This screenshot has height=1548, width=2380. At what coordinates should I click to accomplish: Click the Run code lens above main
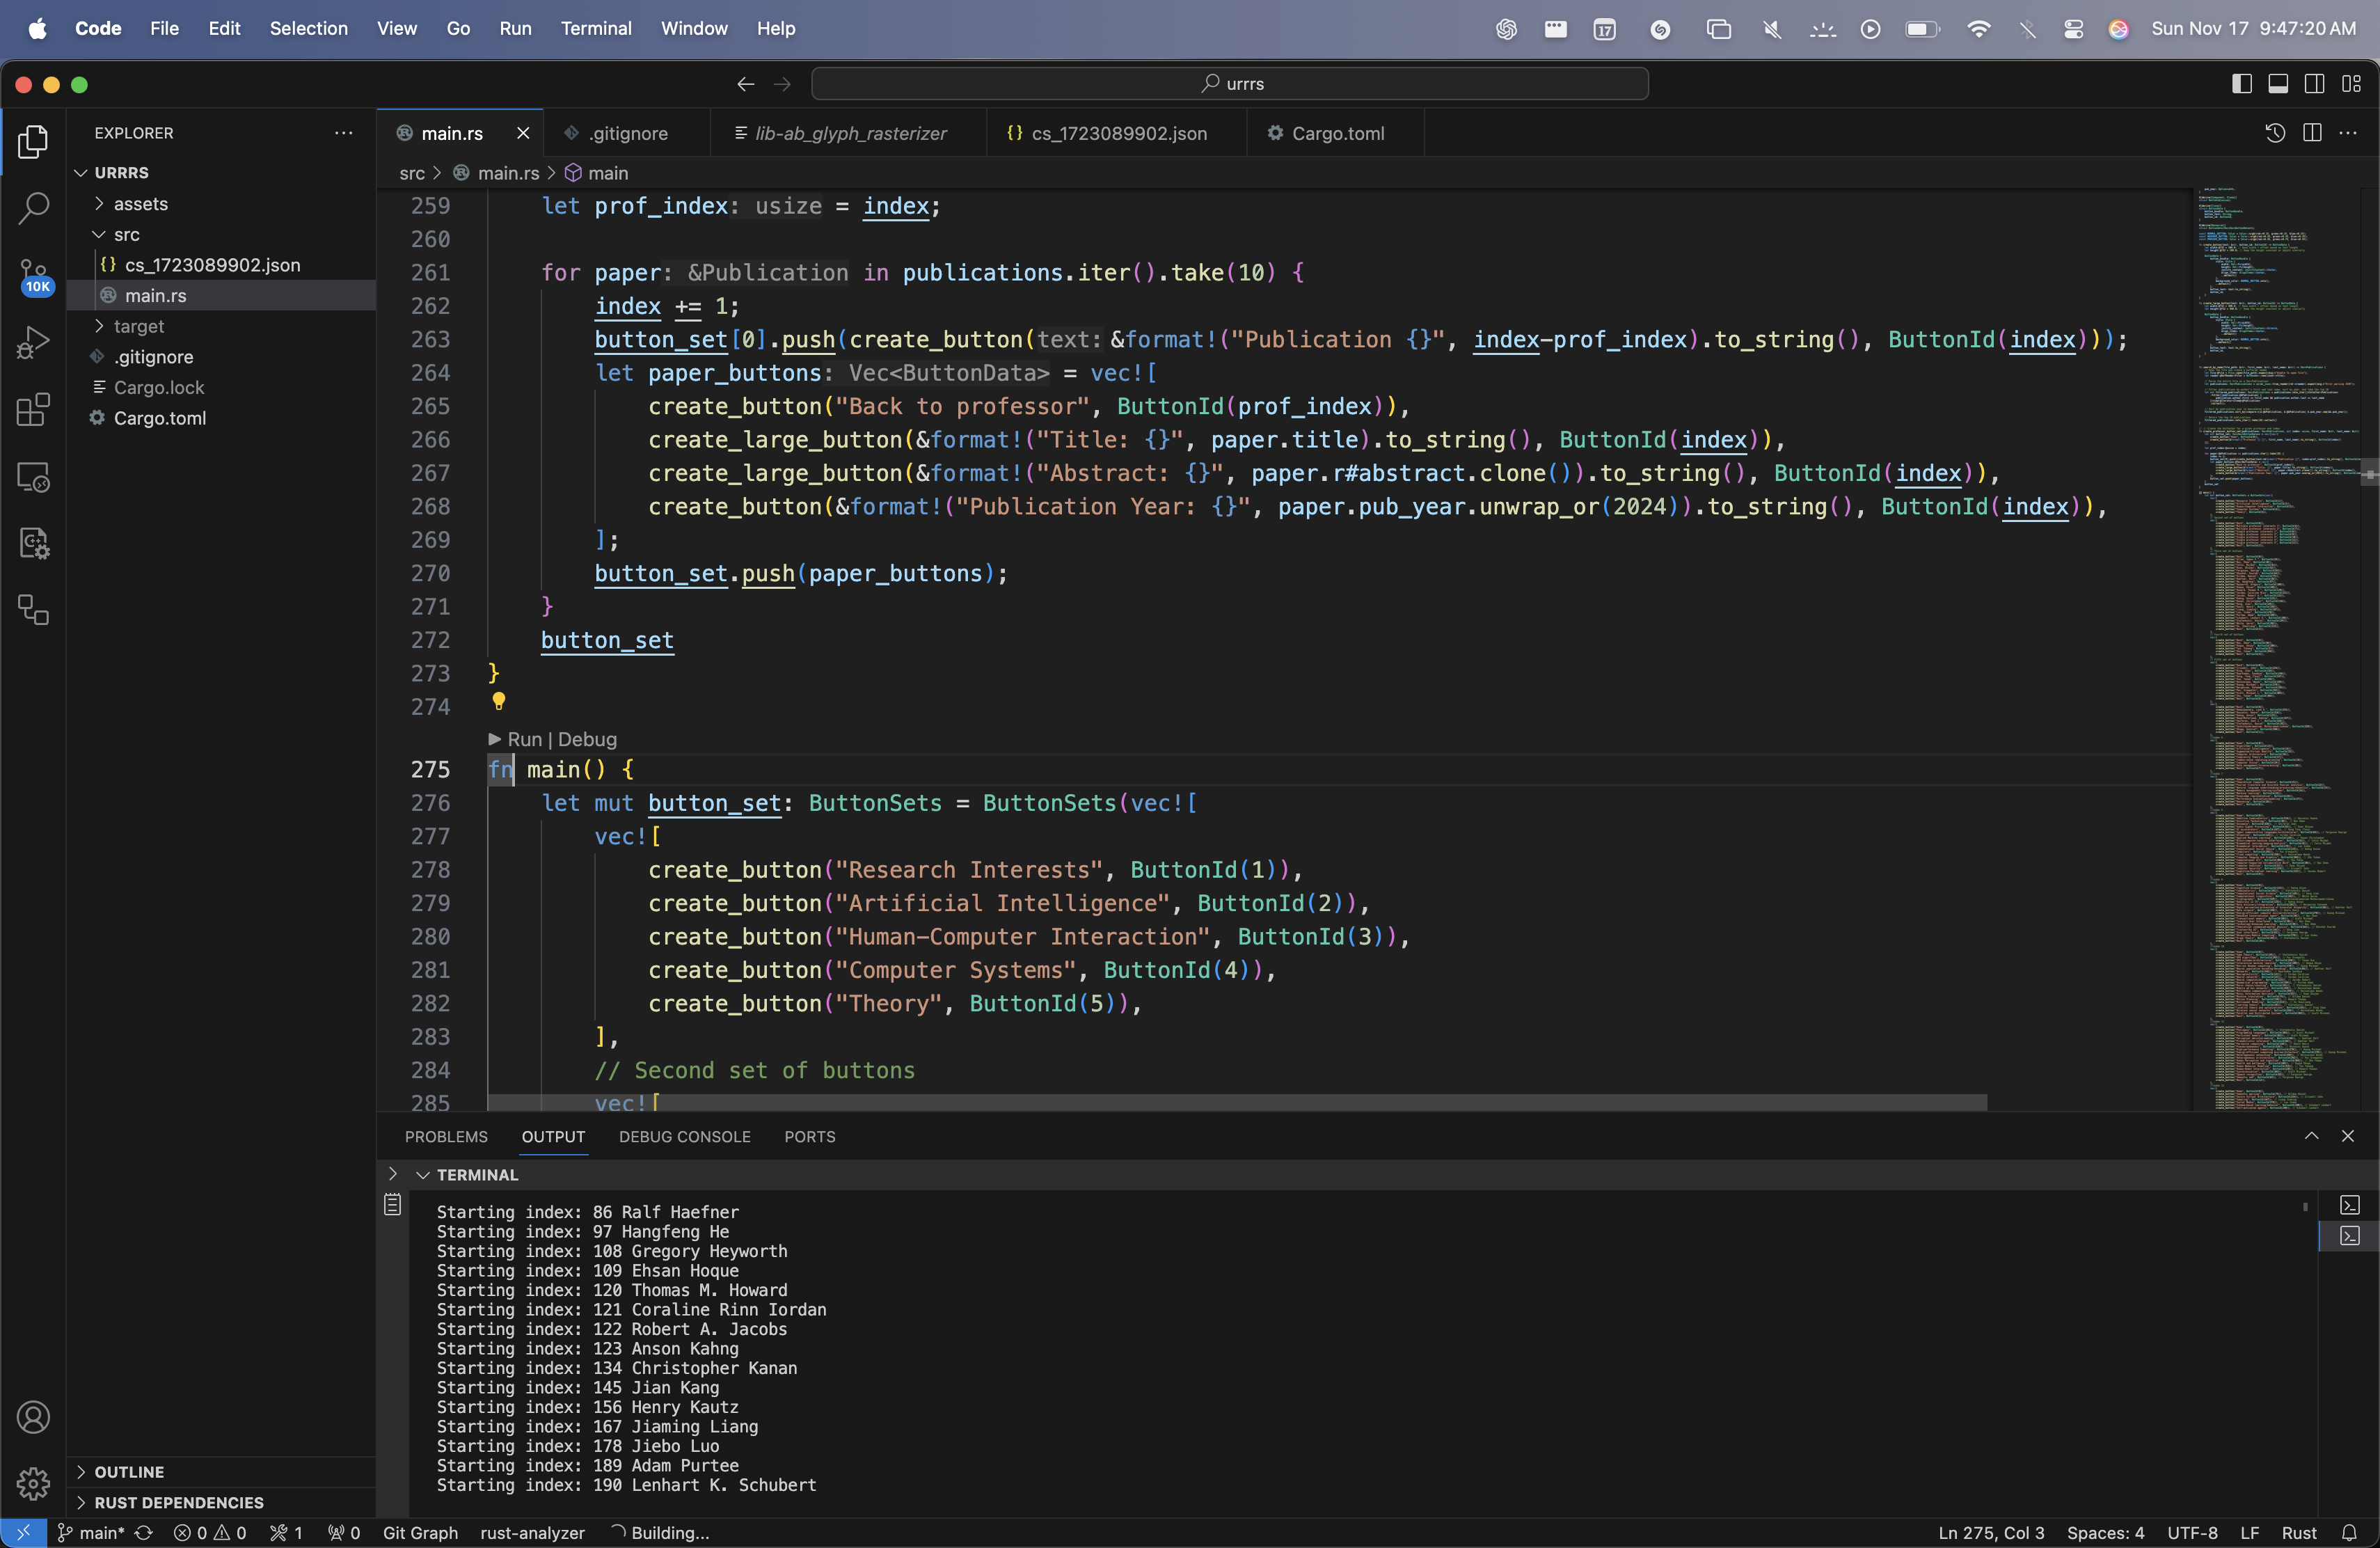pos(524,739)
